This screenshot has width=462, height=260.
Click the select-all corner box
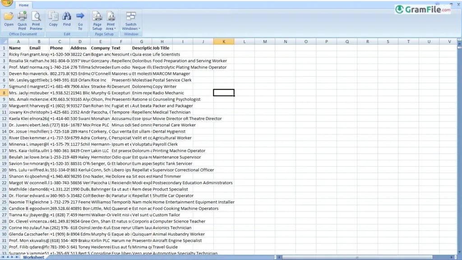coord(4,42)
